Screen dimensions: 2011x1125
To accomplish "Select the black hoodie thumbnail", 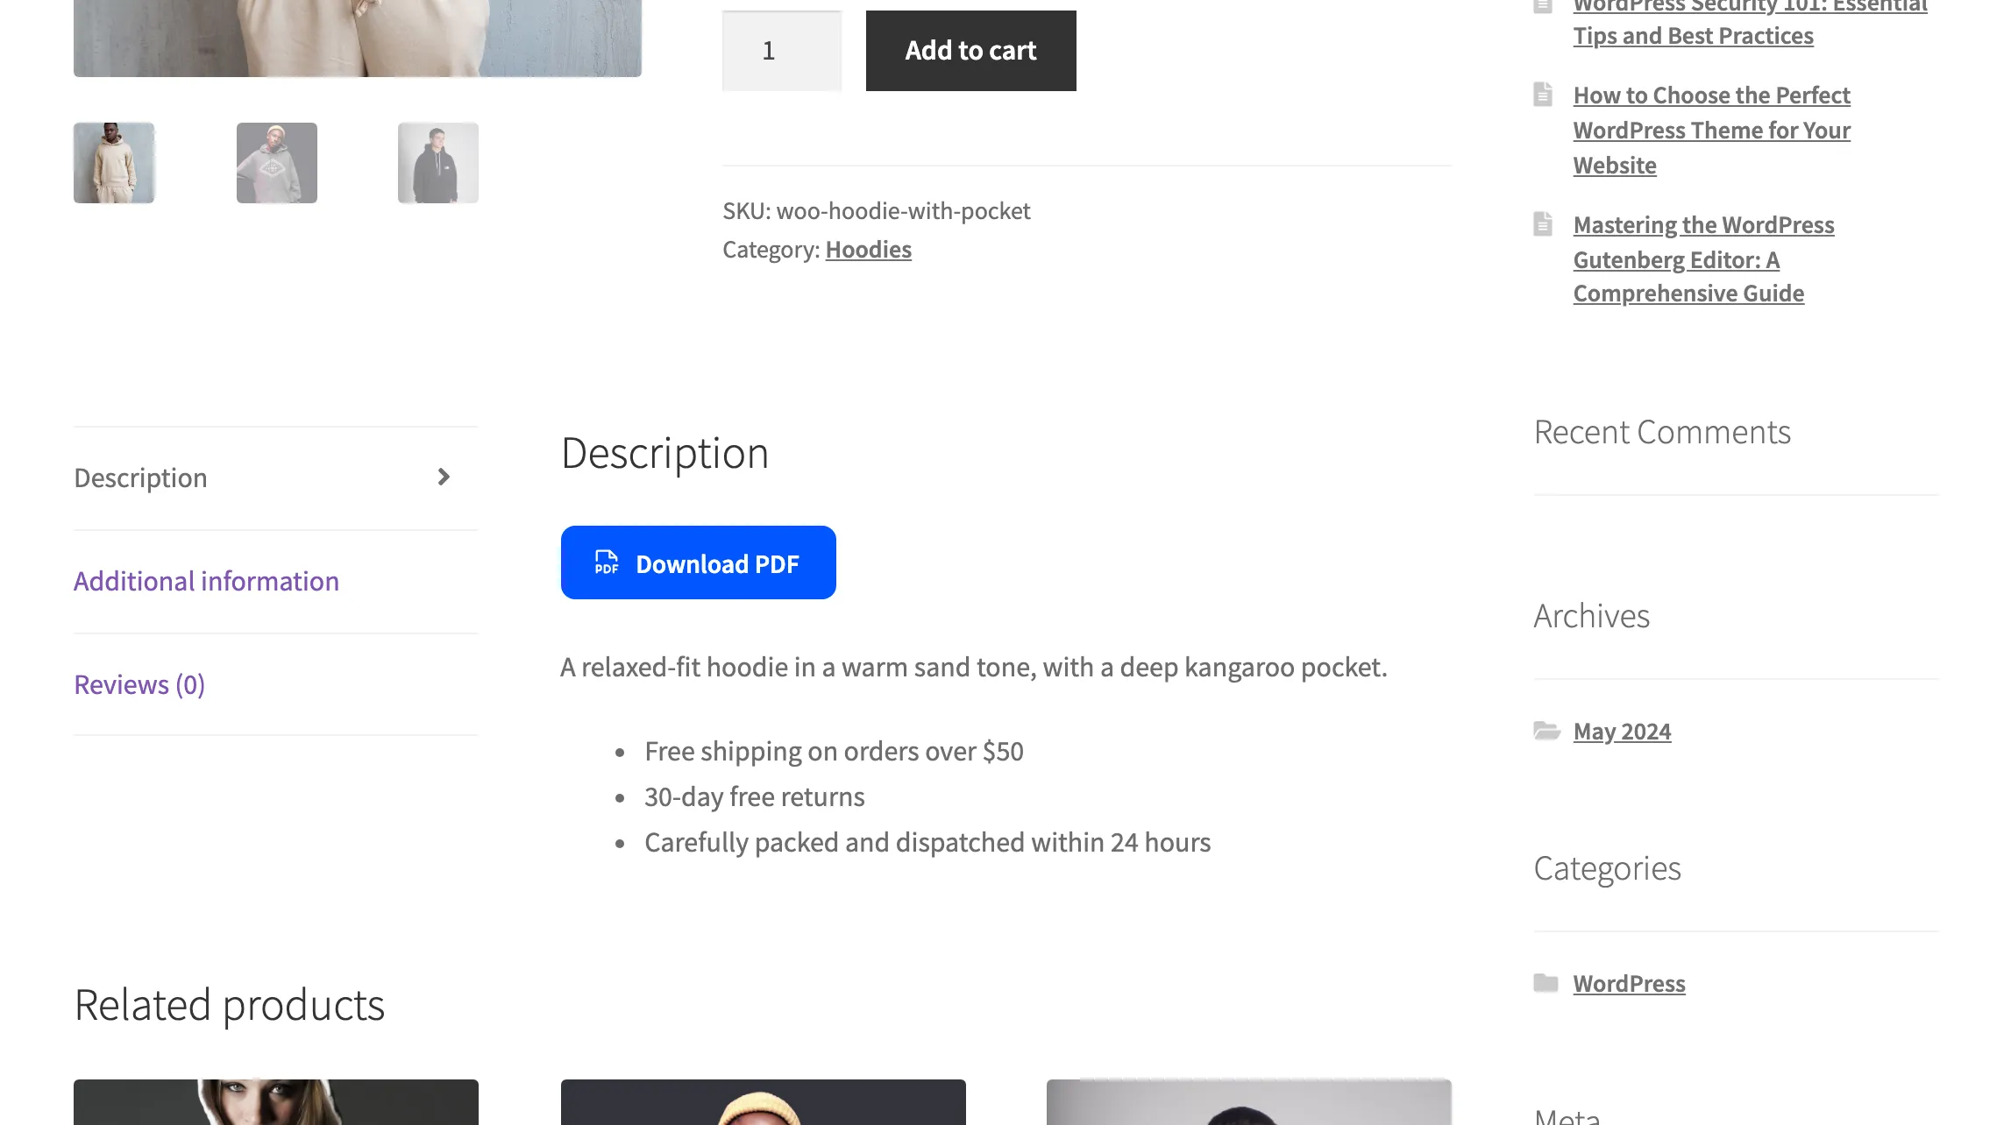I will [438, 163].
